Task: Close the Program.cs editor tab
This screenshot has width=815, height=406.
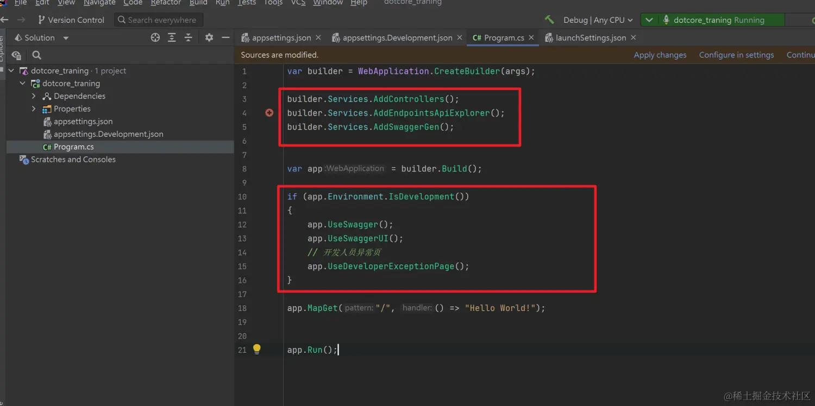Action: 531,37
